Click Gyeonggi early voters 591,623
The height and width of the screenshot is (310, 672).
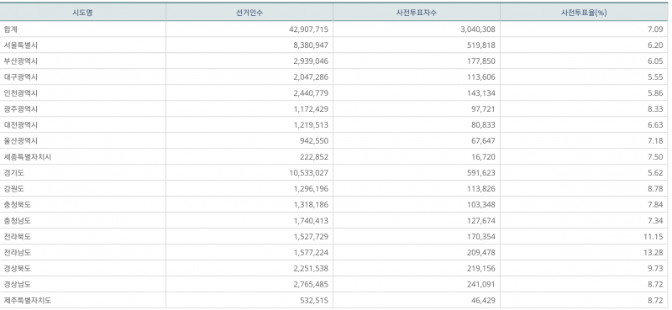point(481,173)
